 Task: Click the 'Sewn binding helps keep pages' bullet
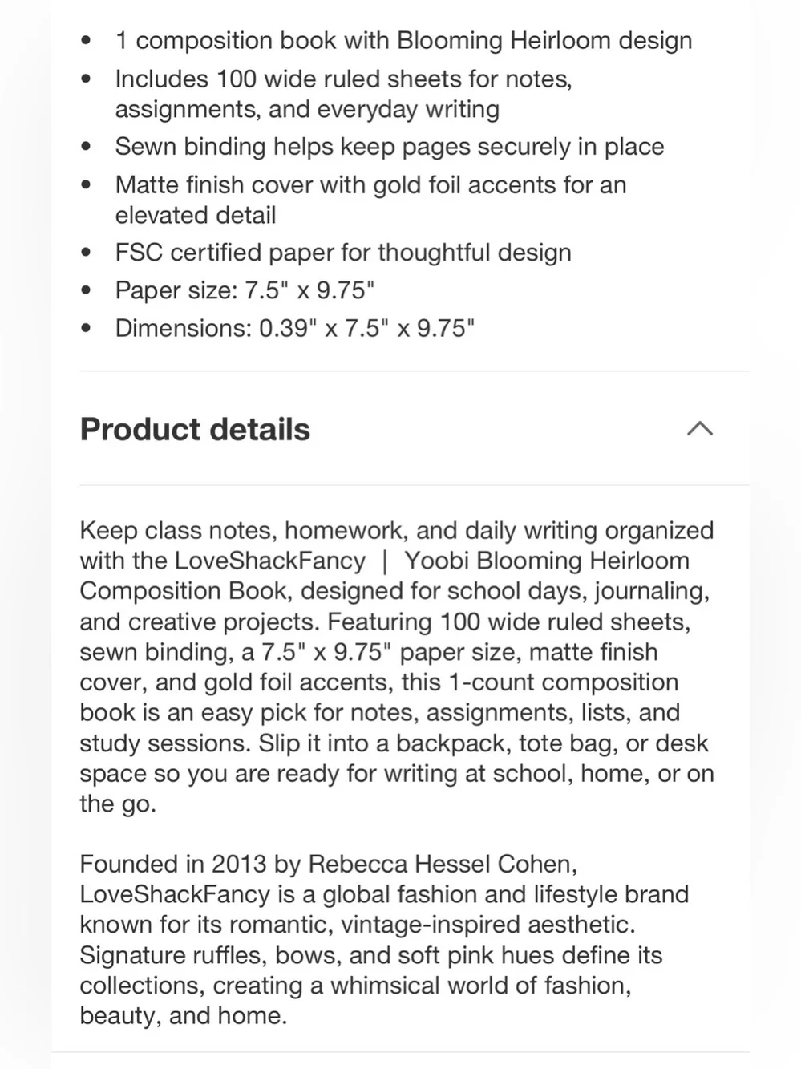[390, 147]
